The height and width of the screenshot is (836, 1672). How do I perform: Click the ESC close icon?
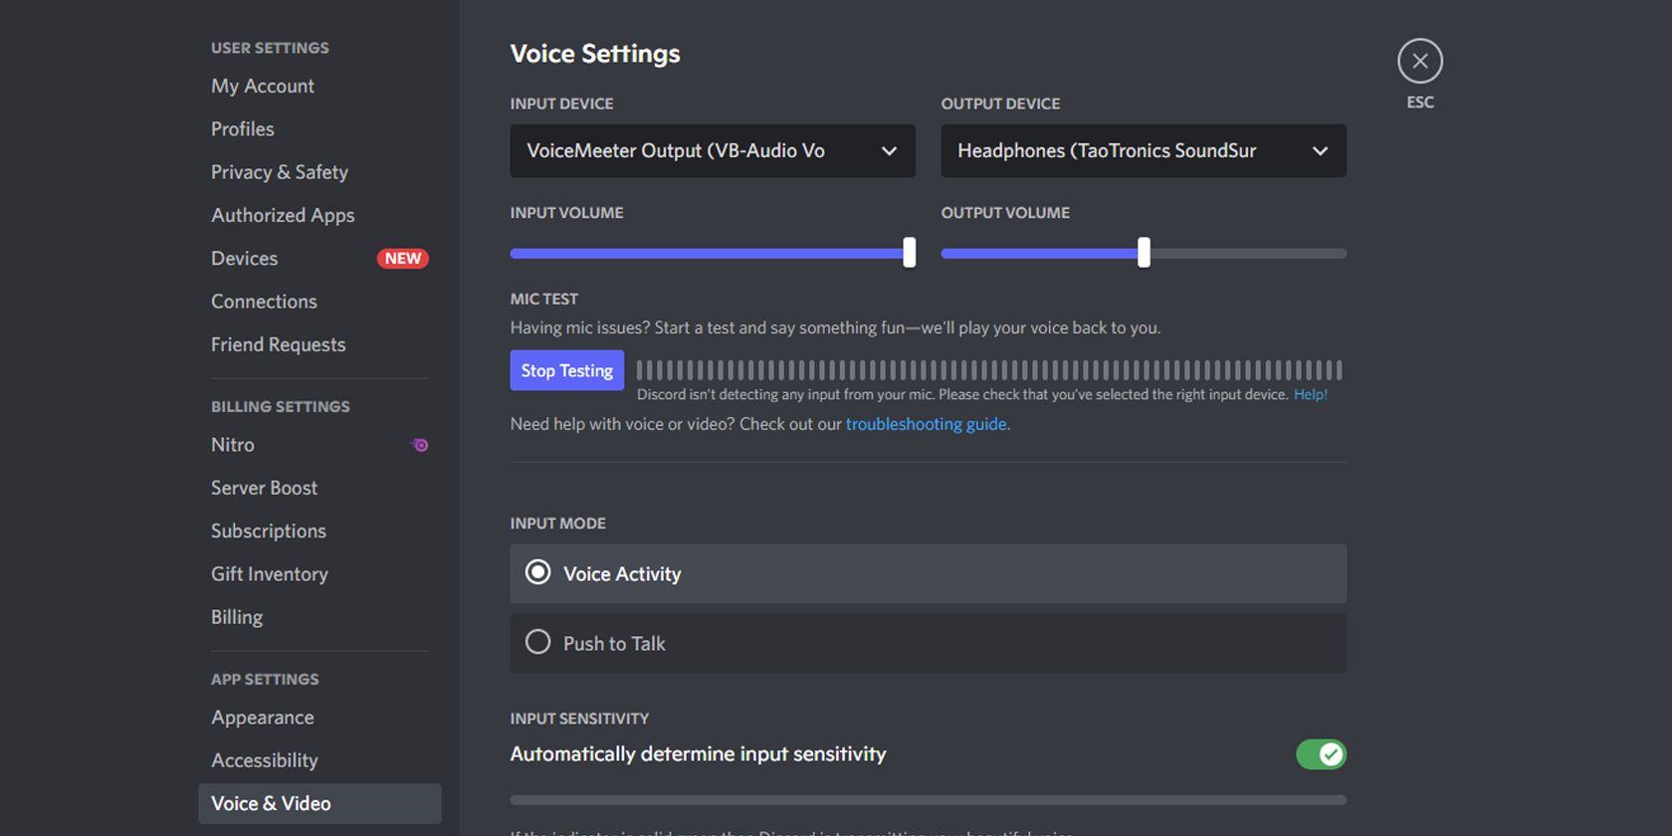pos(1420,61)
